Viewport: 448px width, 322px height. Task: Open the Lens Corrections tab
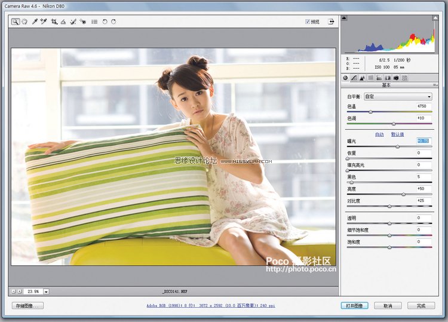[x=388, y=78]
